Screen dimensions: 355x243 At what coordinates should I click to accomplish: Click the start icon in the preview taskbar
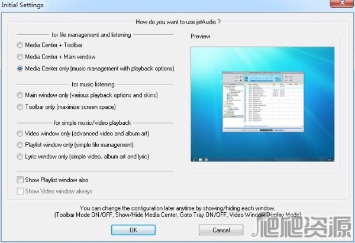click(194, 159)
